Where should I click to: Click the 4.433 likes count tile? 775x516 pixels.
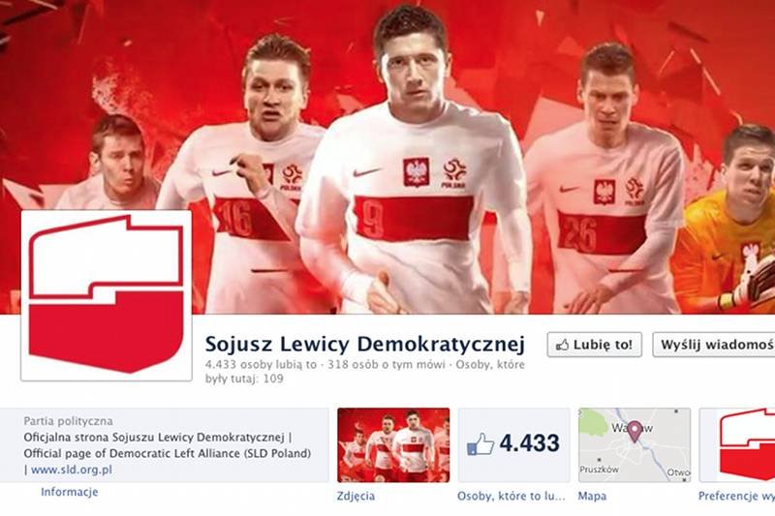[514, 445]
